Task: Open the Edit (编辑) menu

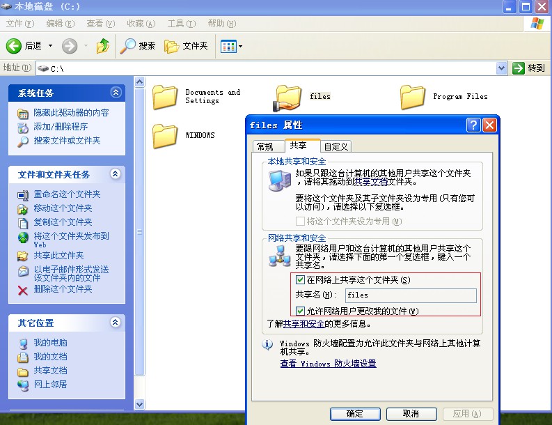Action: 60,24
